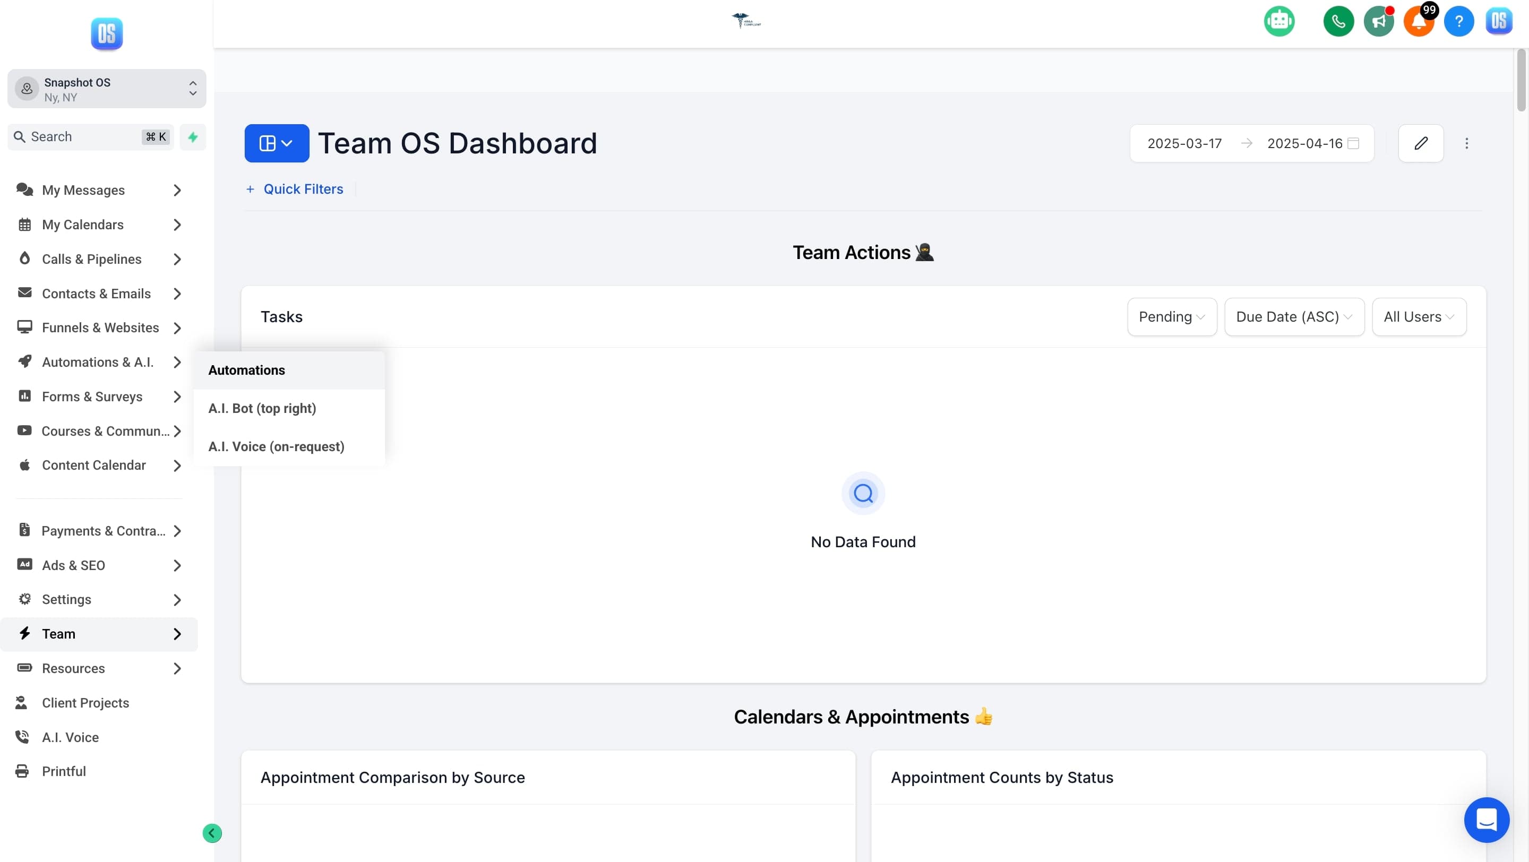
Task: Select Automations in the flyout menu
Action: (x=289, y=370)
